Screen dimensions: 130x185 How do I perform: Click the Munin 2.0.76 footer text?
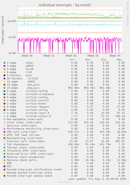pyautogui.click(x=65, y=182)
